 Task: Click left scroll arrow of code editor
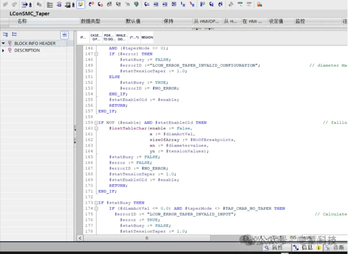(80, 238)
